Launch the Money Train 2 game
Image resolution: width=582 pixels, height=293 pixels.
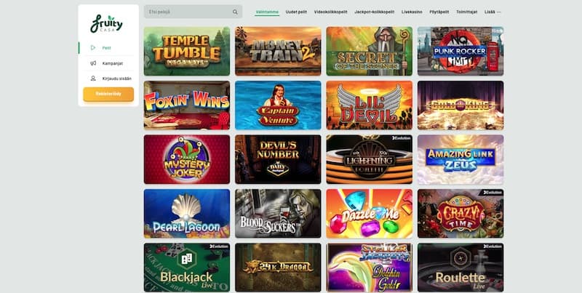[278, 51]
